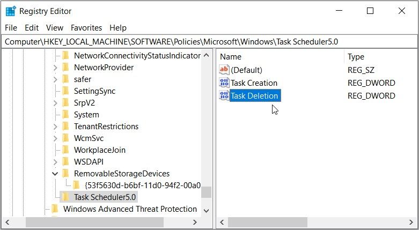Screen dimensions: 419x230
Task: Open the File menu
Action: tap(11, 28)
